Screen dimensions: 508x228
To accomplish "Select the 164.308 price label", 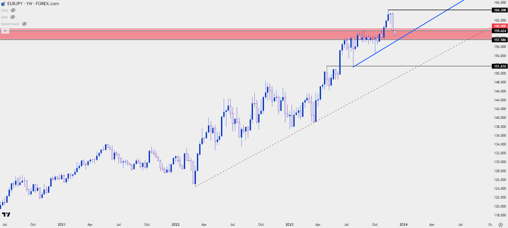I will click(500, 10).
